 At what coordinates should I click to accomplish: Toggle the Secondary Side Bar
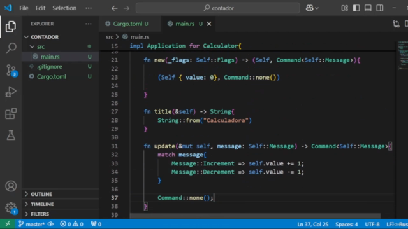coord(380,8)
